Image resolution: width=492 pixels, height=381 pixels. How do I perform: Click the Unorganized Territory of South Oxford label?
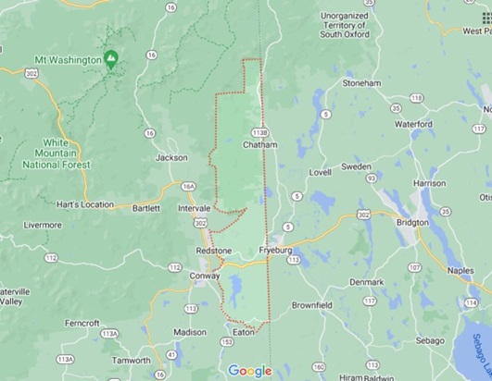point(345,25)
